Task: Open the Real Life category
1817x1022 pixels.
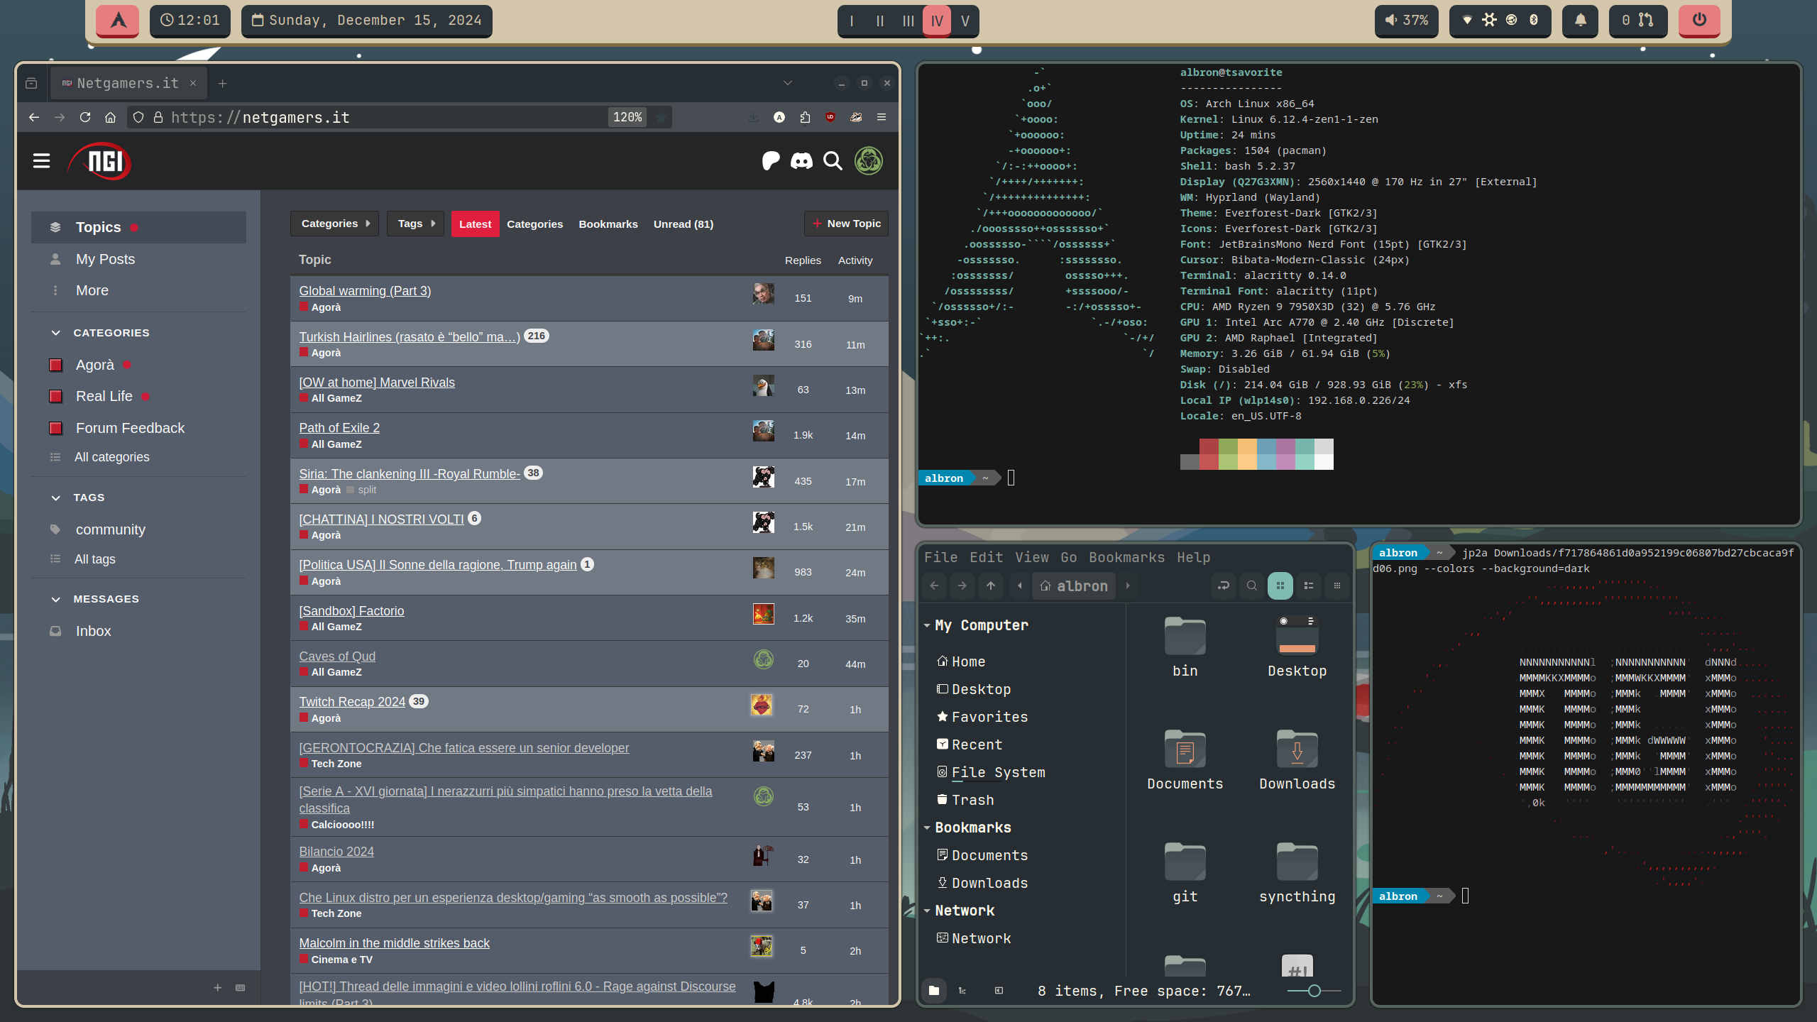Action: pos(138,396)
